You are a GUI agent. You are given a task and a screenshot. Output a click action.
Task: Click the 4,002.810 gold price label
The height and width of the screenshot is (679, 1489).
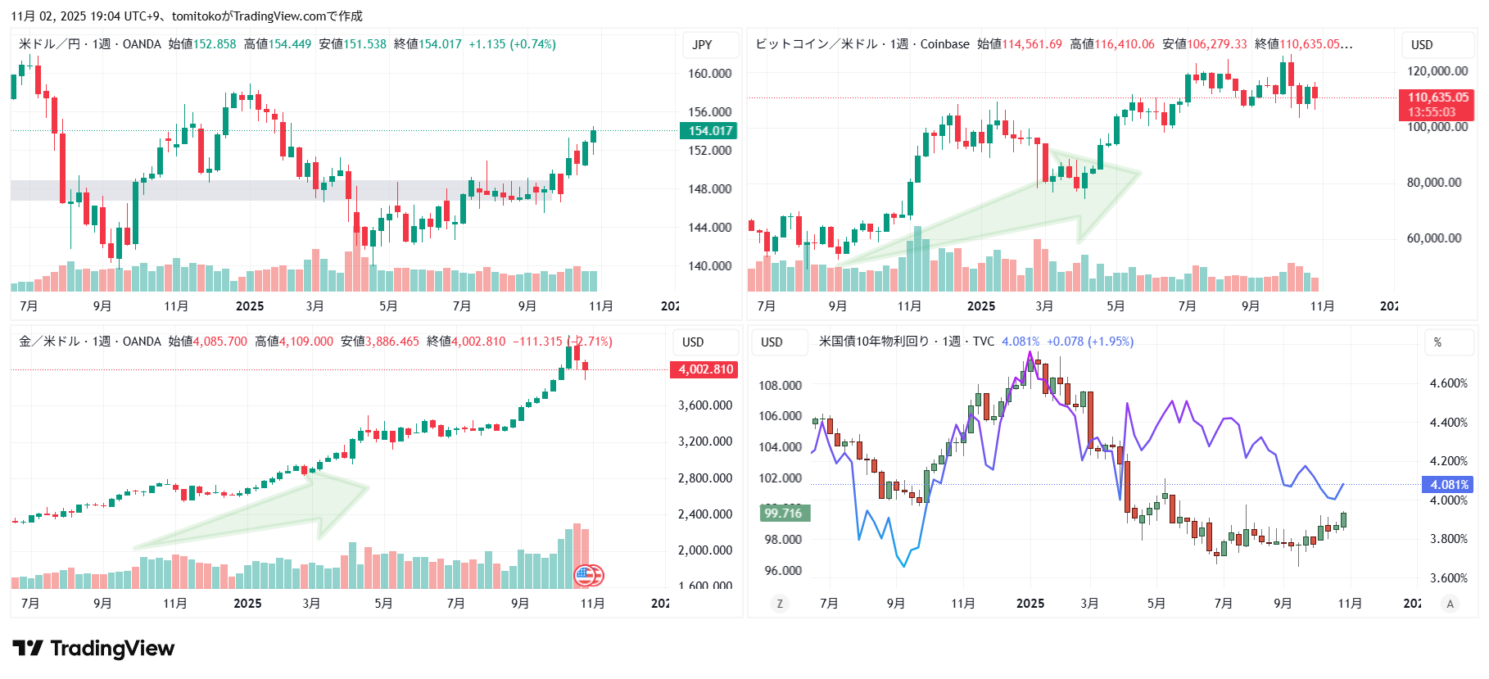704,369
